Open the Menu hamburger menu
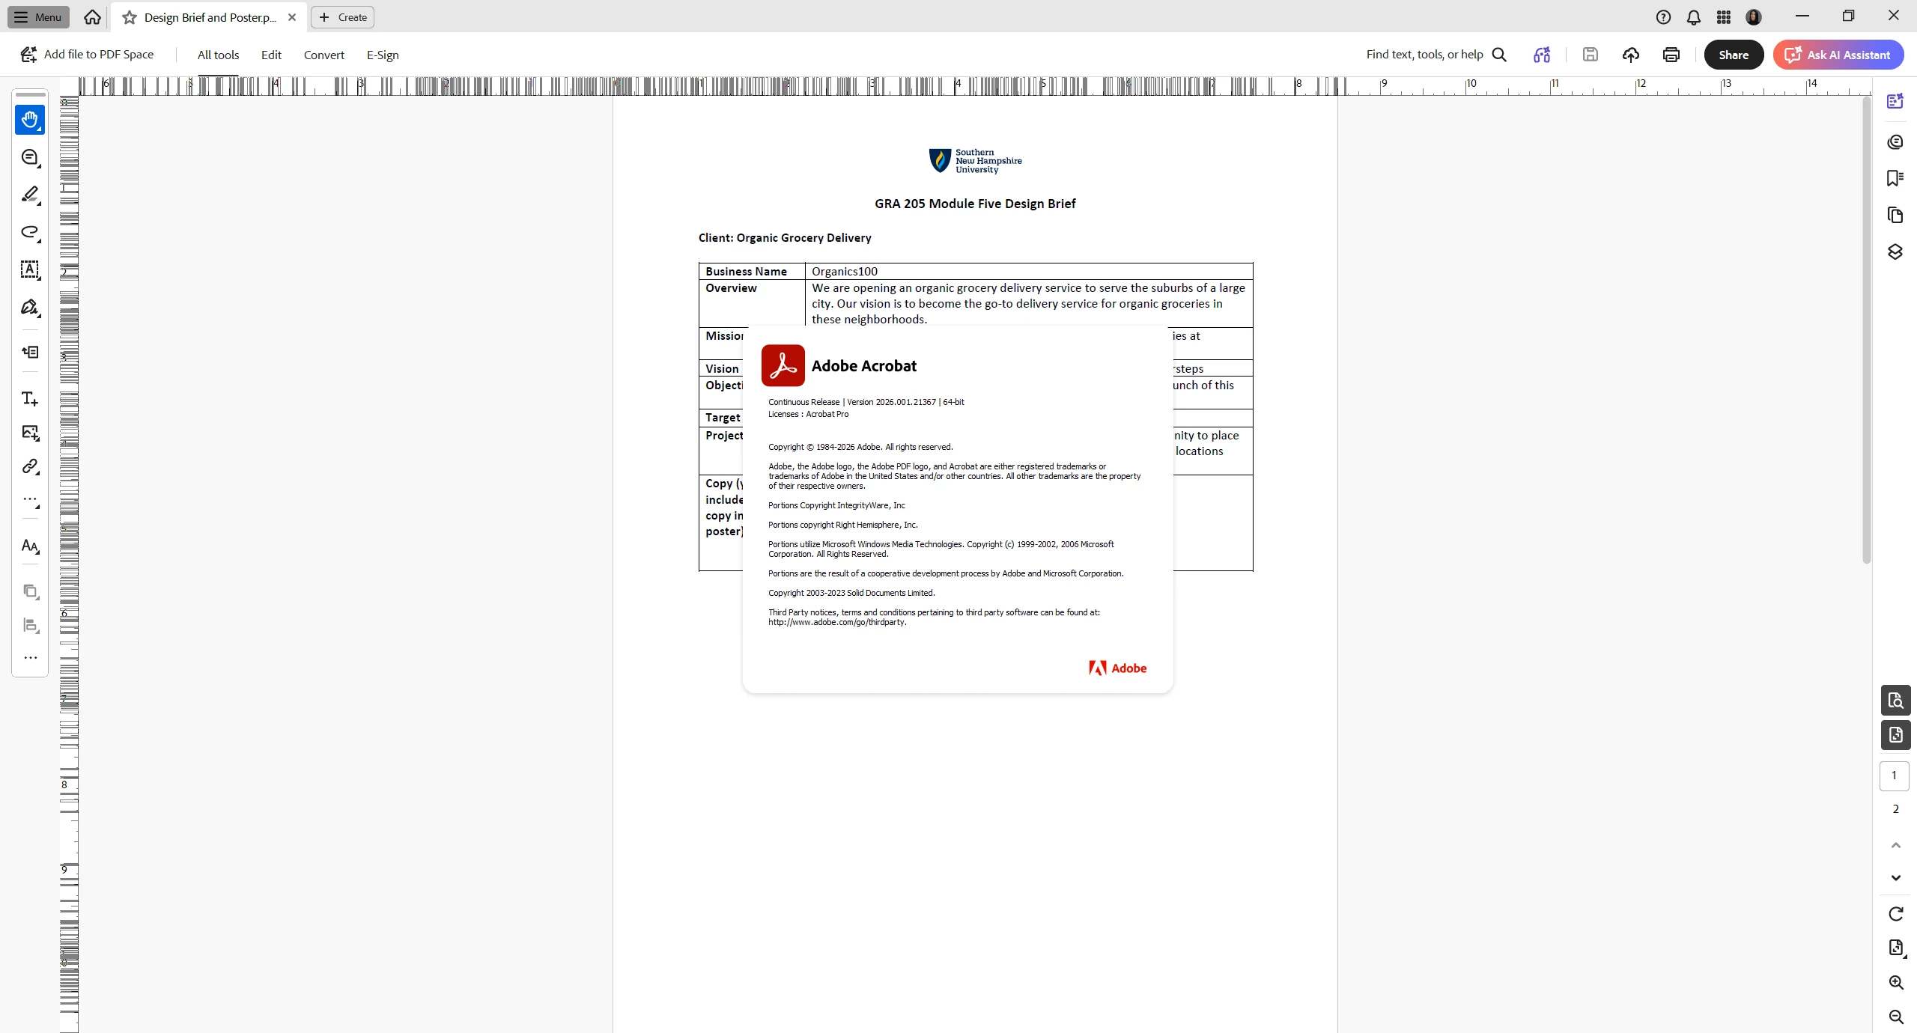The image size is (1917, 1033). 38,17
